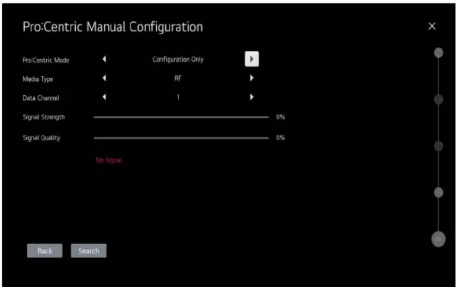Select the Configuration Only mode value

(x=178, y=59)
